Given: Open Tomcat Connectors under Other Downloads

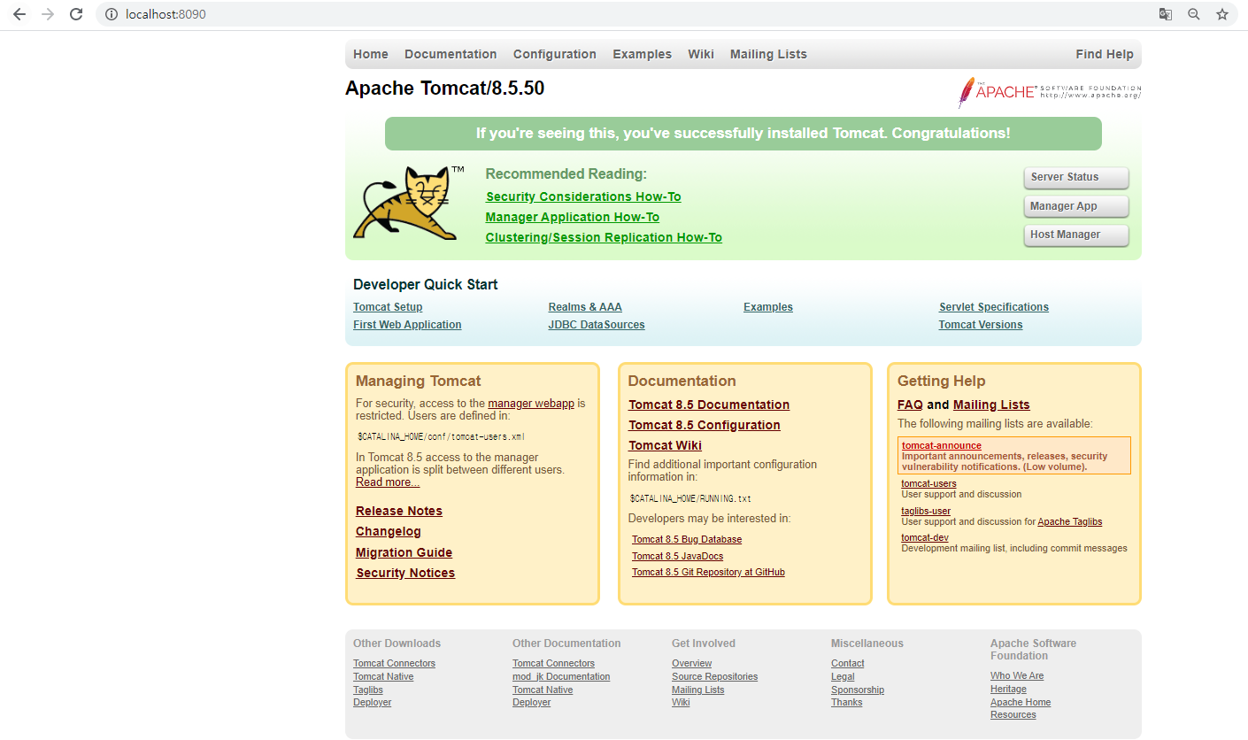Looking at the screenshot, I should 394,664.
